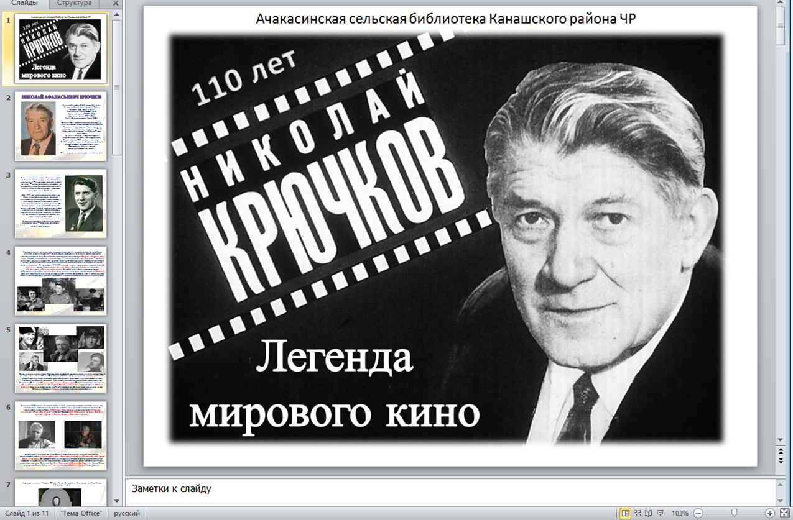This screenshot has width=793, height=520.
Task: Go to next slide using double-arrow button
Action: [781, 460]
